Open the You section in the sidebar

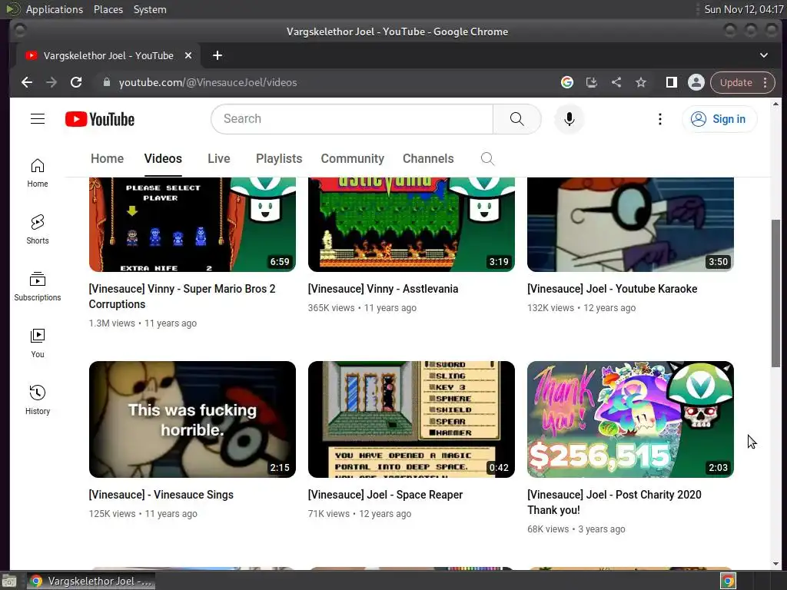point(38,343)
